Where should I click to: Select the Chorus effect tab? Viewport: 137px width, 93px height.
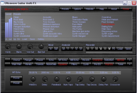[16, 60]
